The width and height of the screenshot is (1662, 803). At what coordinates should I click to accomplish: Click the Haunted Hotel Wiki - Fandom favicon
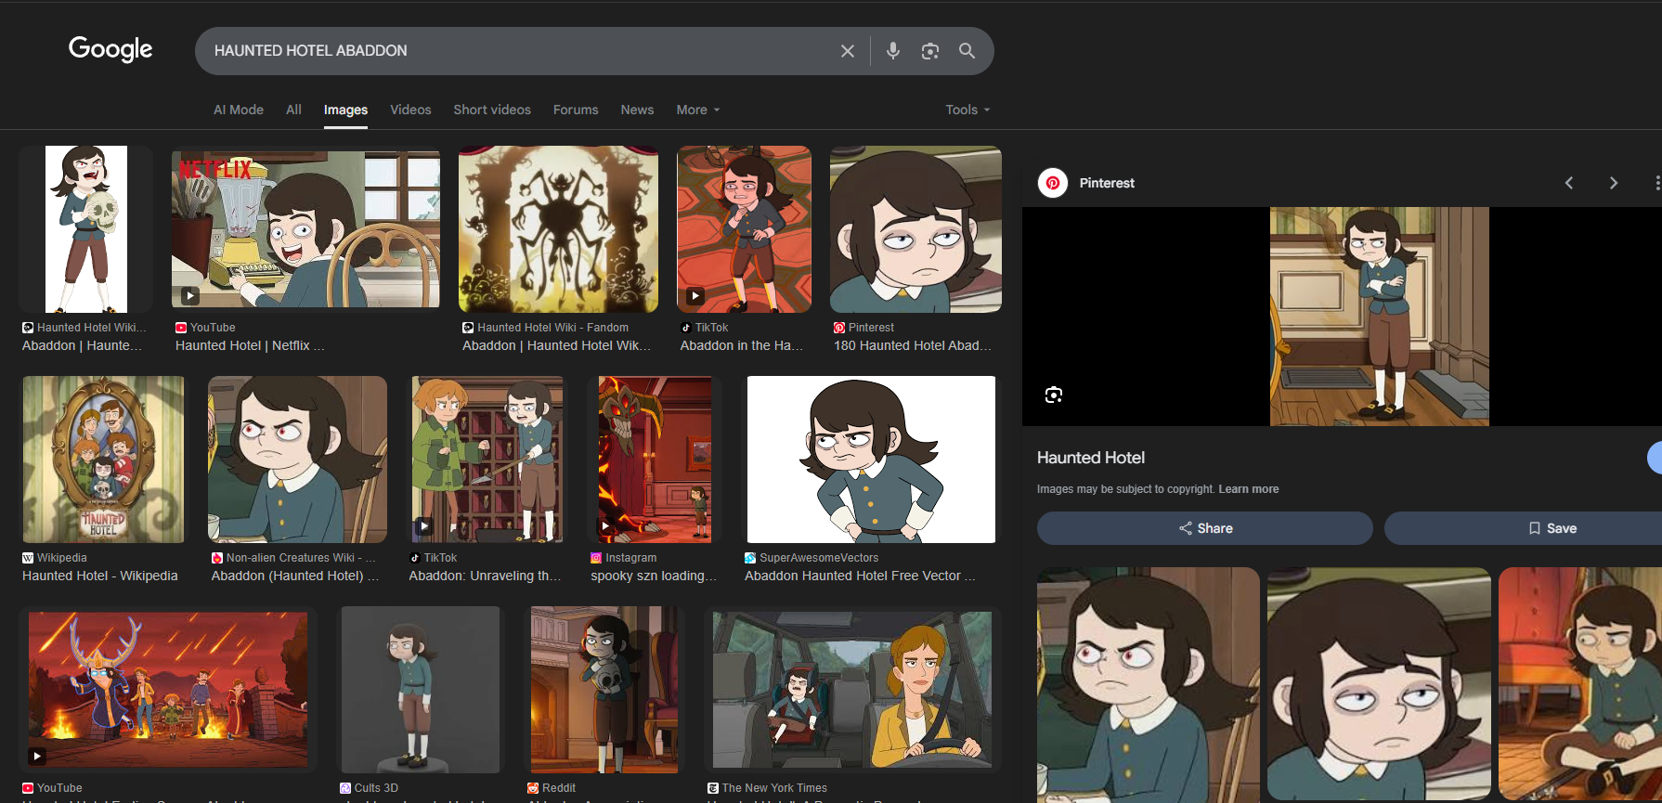468,328
